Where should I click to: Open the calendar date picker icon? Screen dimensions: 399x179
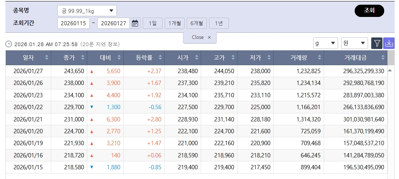(135, 23)
